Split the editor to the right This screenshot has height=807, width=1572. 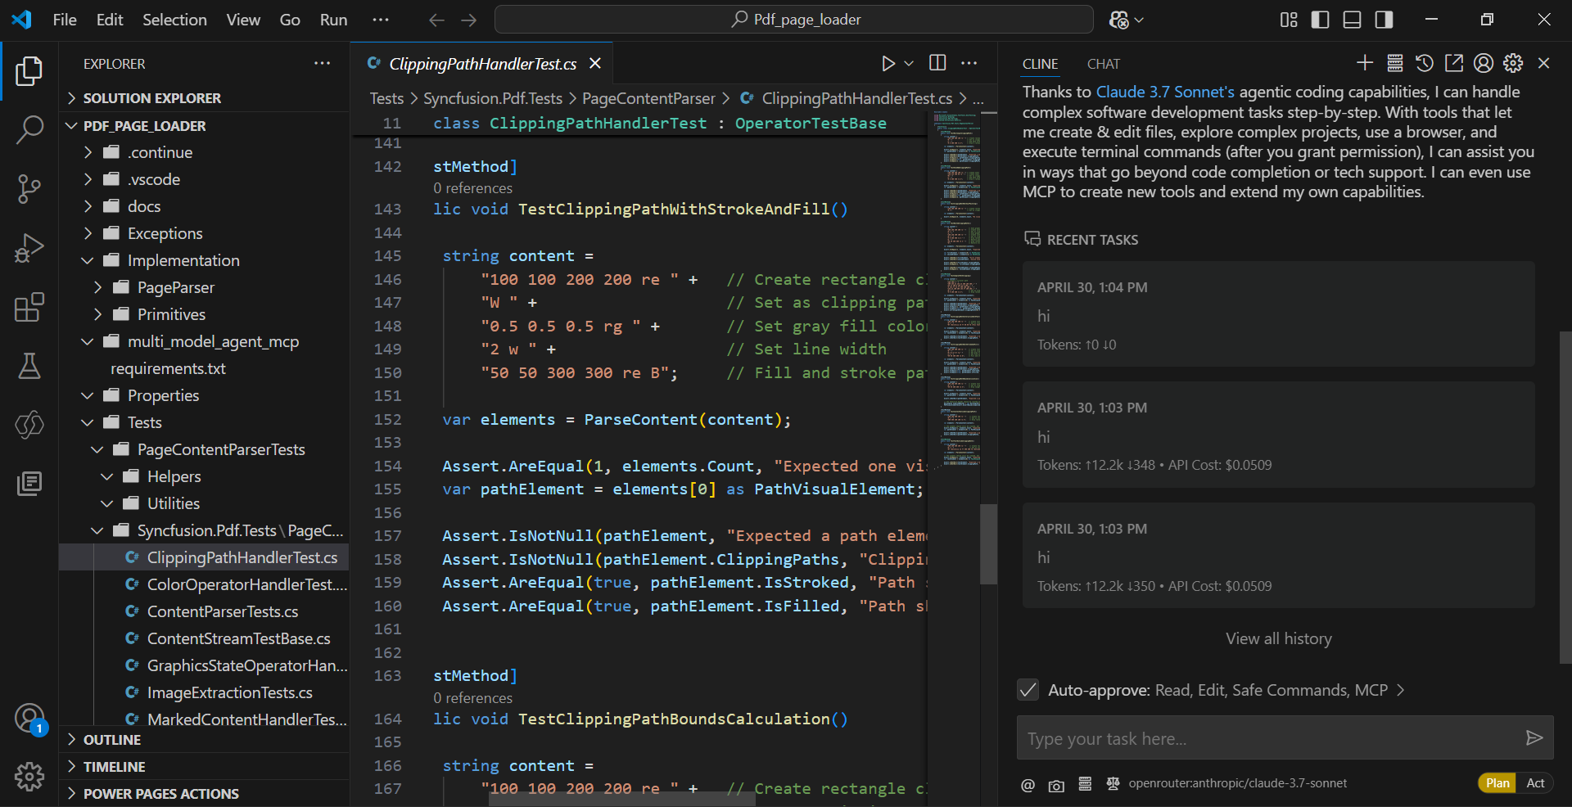pyautogui.click(x=937, y=63)
